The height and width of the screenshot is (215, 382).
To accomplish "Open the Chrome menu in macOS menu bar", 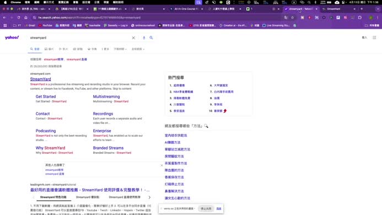I will (15, 2).
